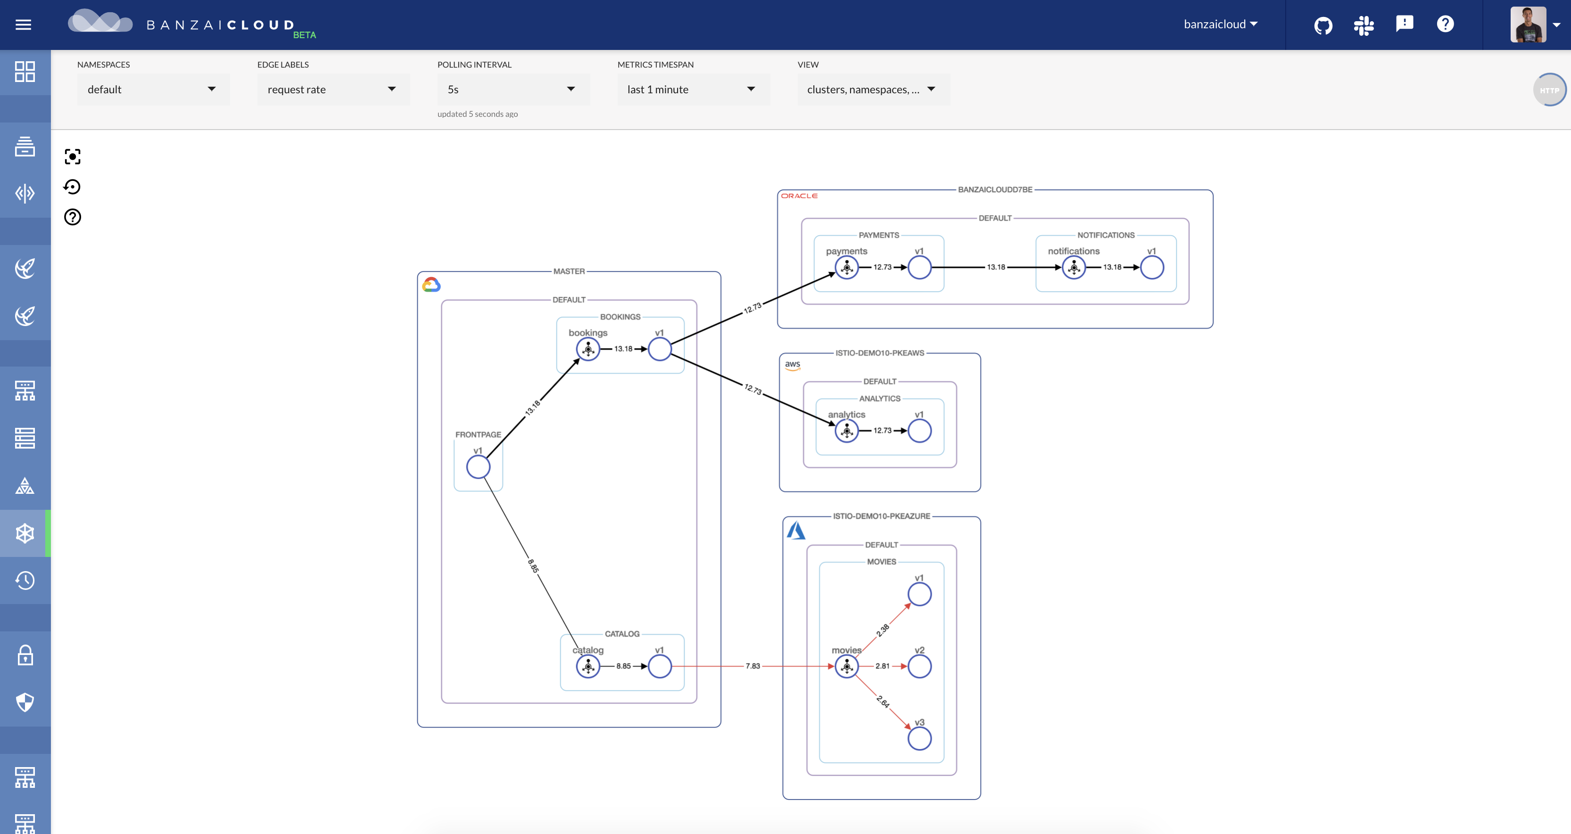
Task: Expand the banzaicloud organization dropdown
Action: [x=1220, y=24]
